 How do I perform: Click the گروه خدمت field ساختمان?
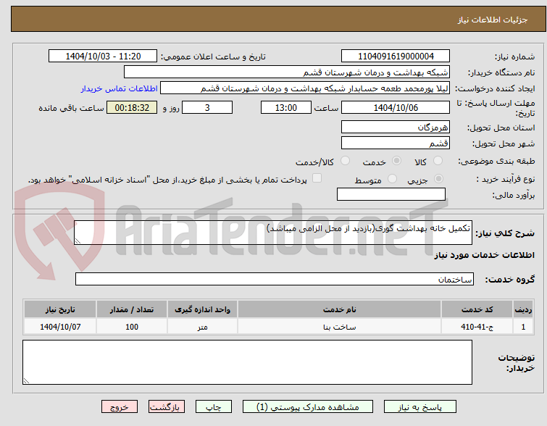[x=274, y=279]
